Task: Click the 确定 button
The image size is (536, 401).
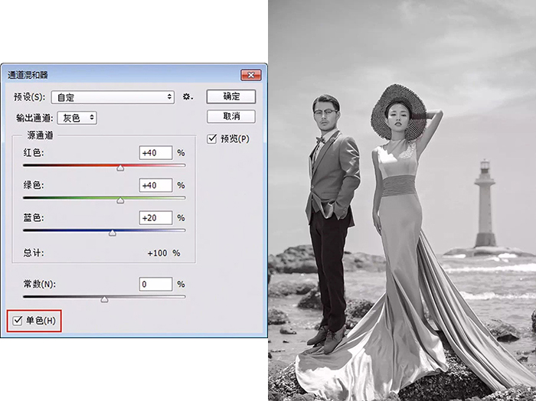Action: pyautogui.click(x=231, y=96)
